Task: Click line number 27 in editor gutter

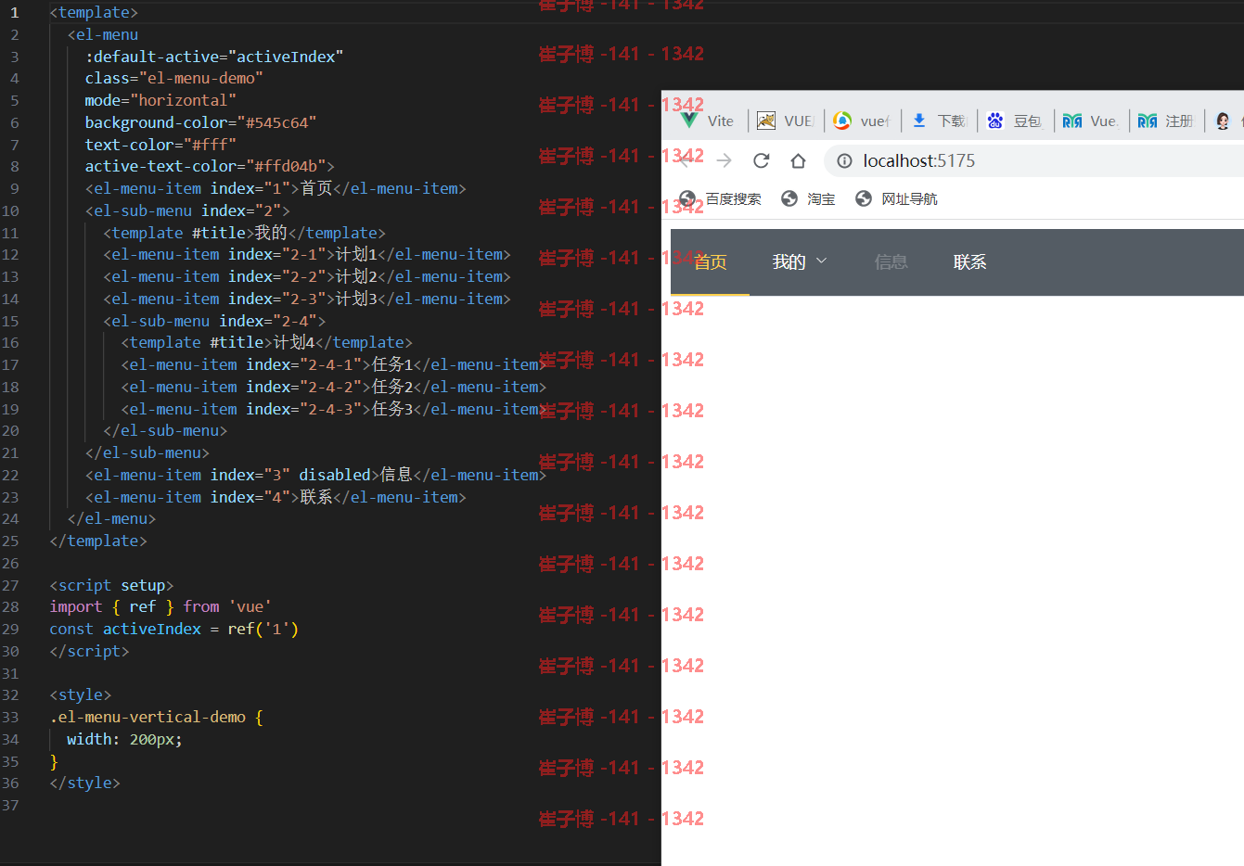Action: pyautogui.click(x=10, y=585)
